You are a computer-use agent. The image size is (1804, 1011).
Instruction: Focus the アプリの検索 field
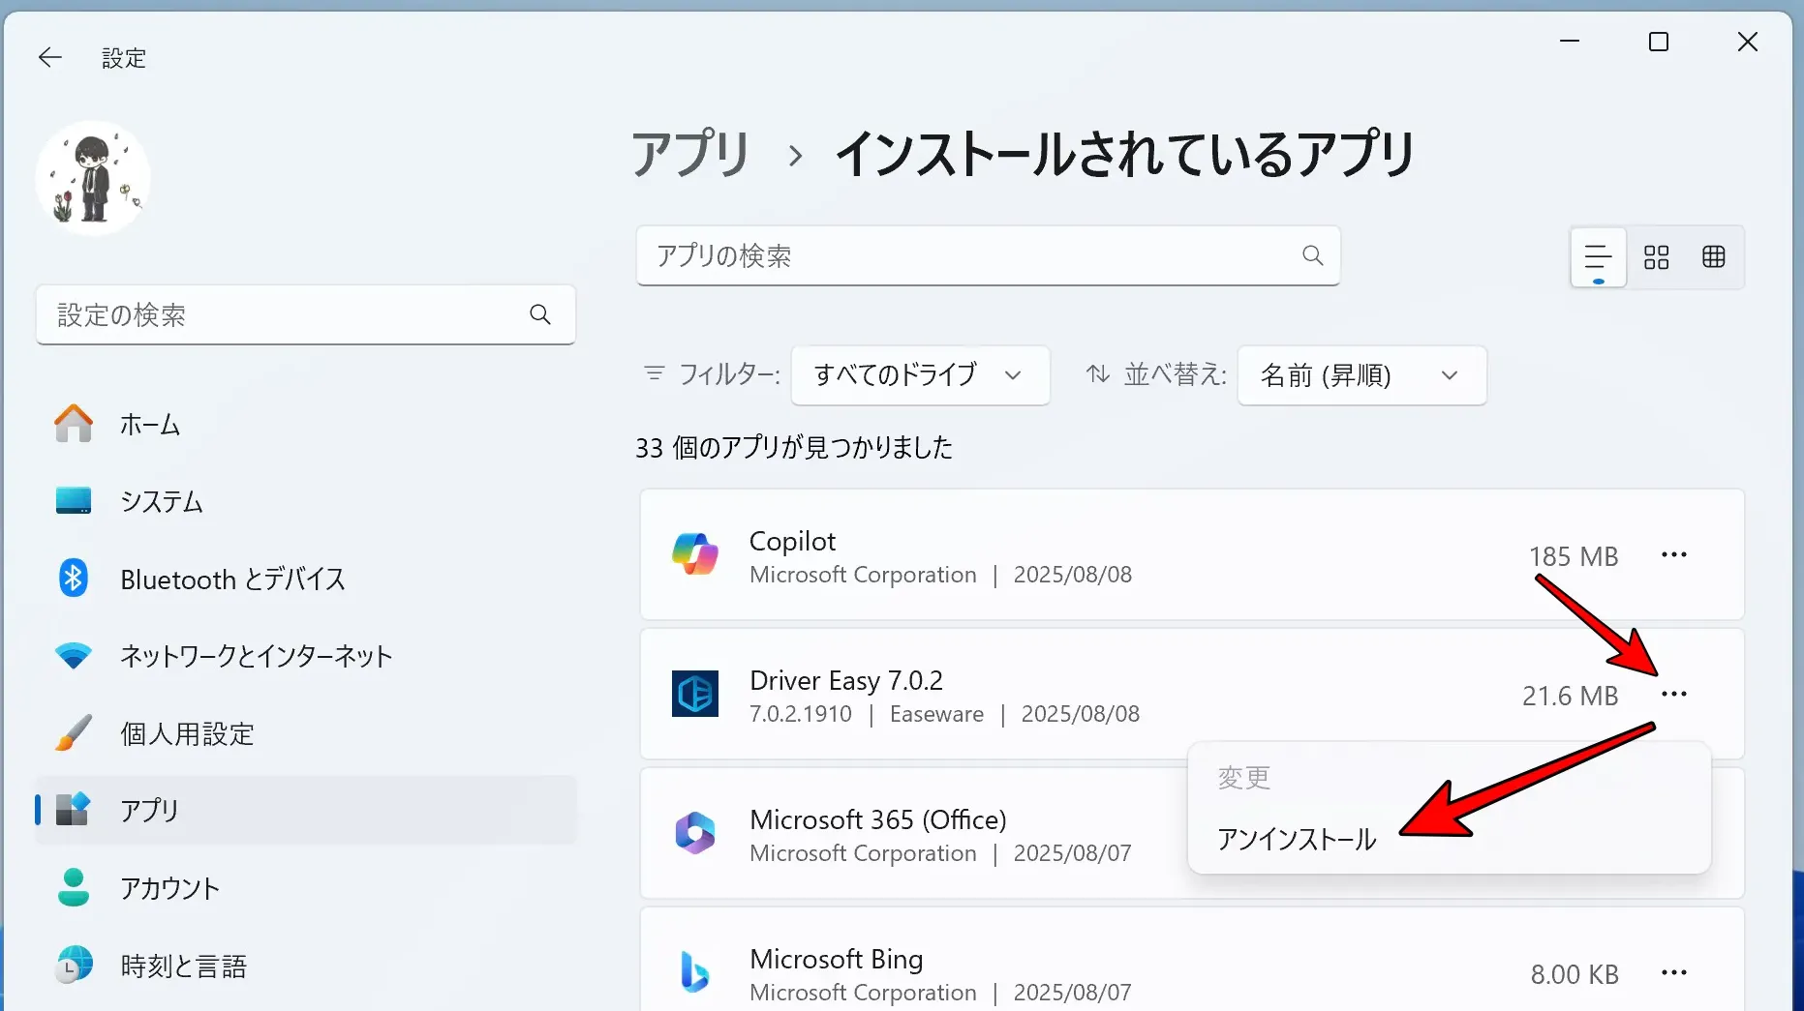point(988,255)
